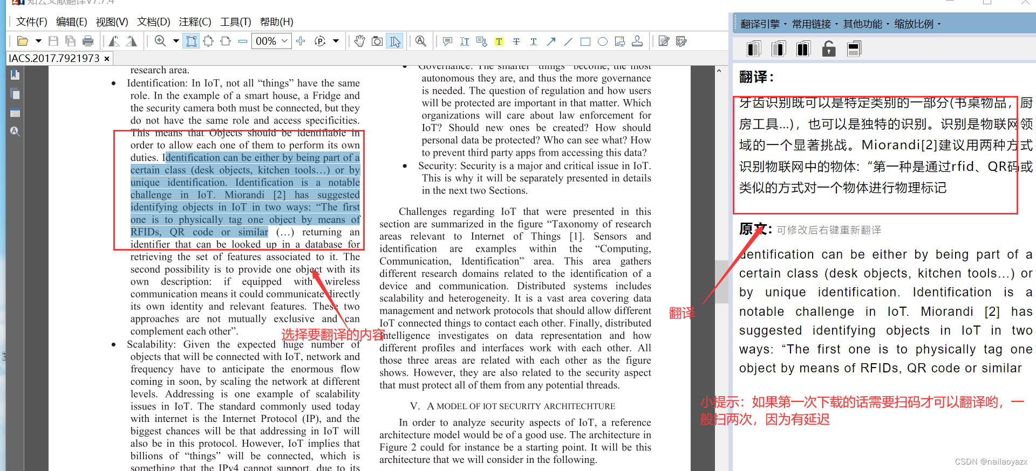Select the Hand pan tool

(360, 41)
